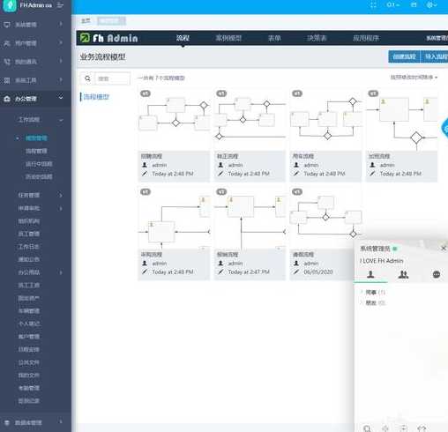Viewport: 448px width, 432px height.
Task: Open fullscreen mode from top bar icon
Action: 373,5
